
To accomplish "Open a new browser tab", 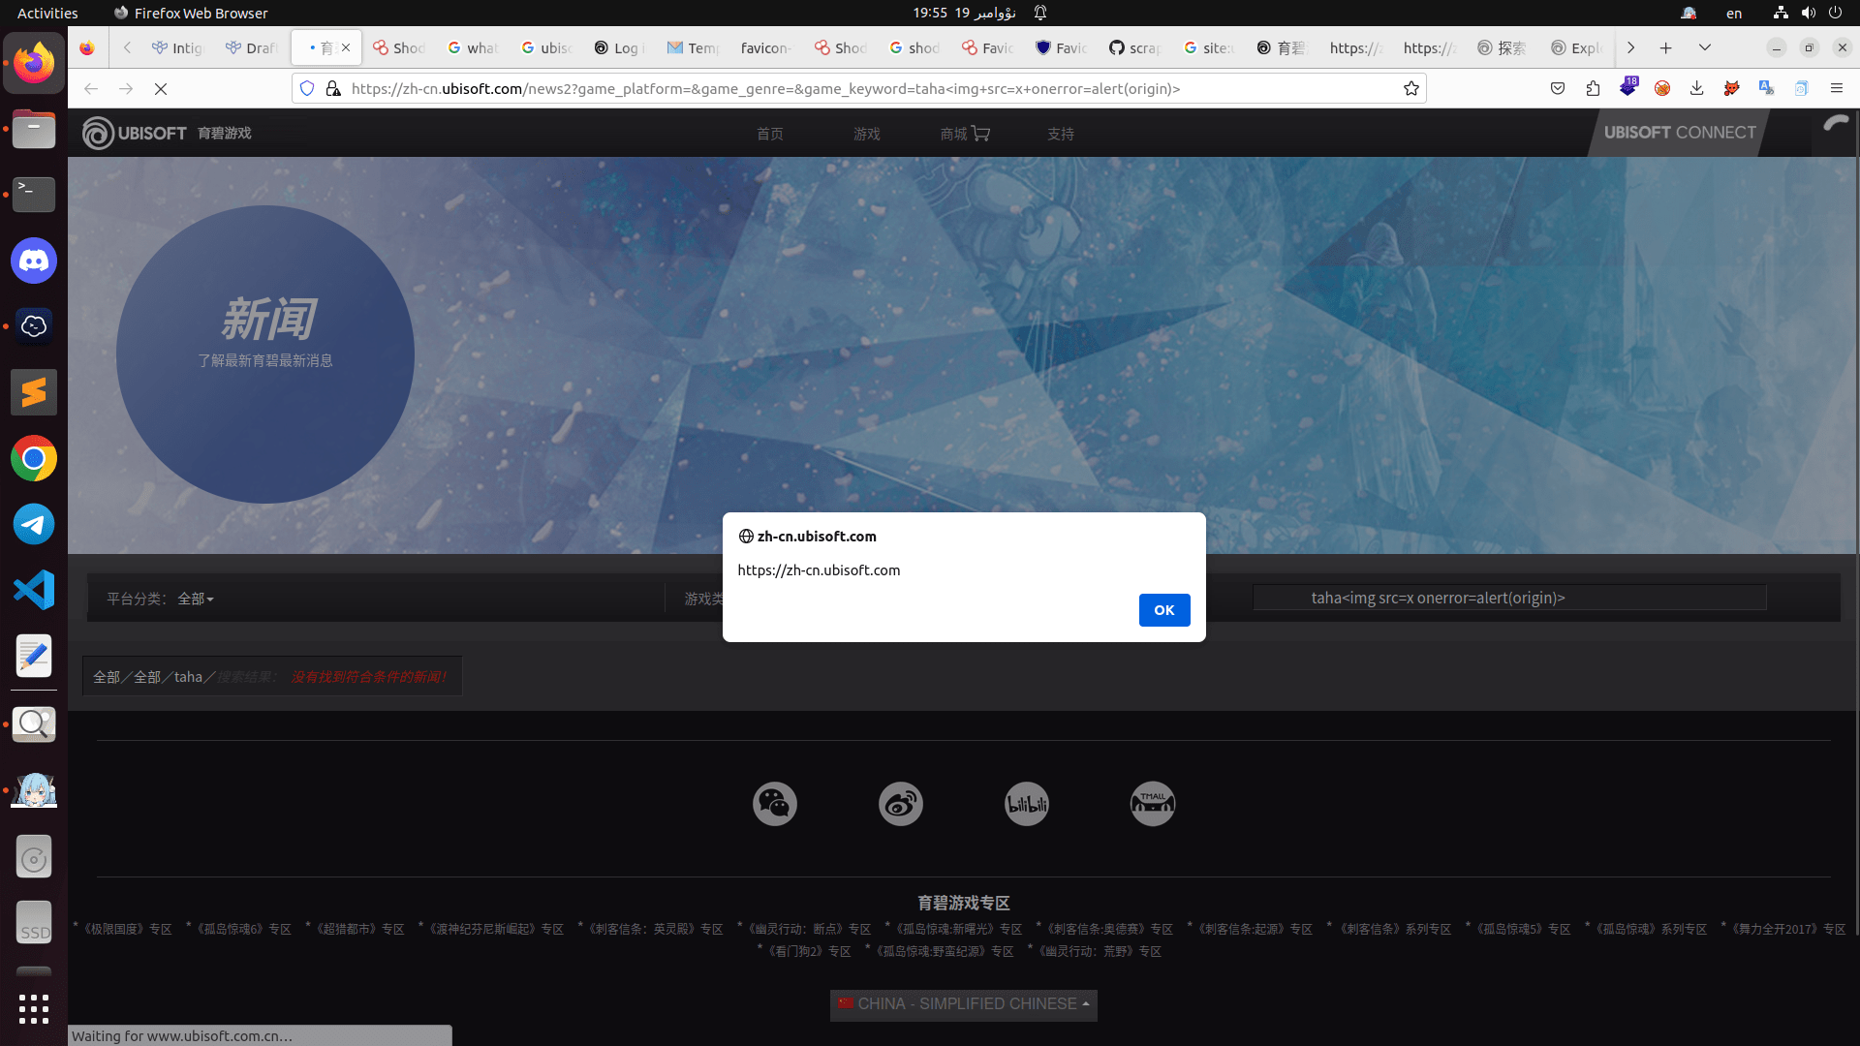I will coord(1665,47).
